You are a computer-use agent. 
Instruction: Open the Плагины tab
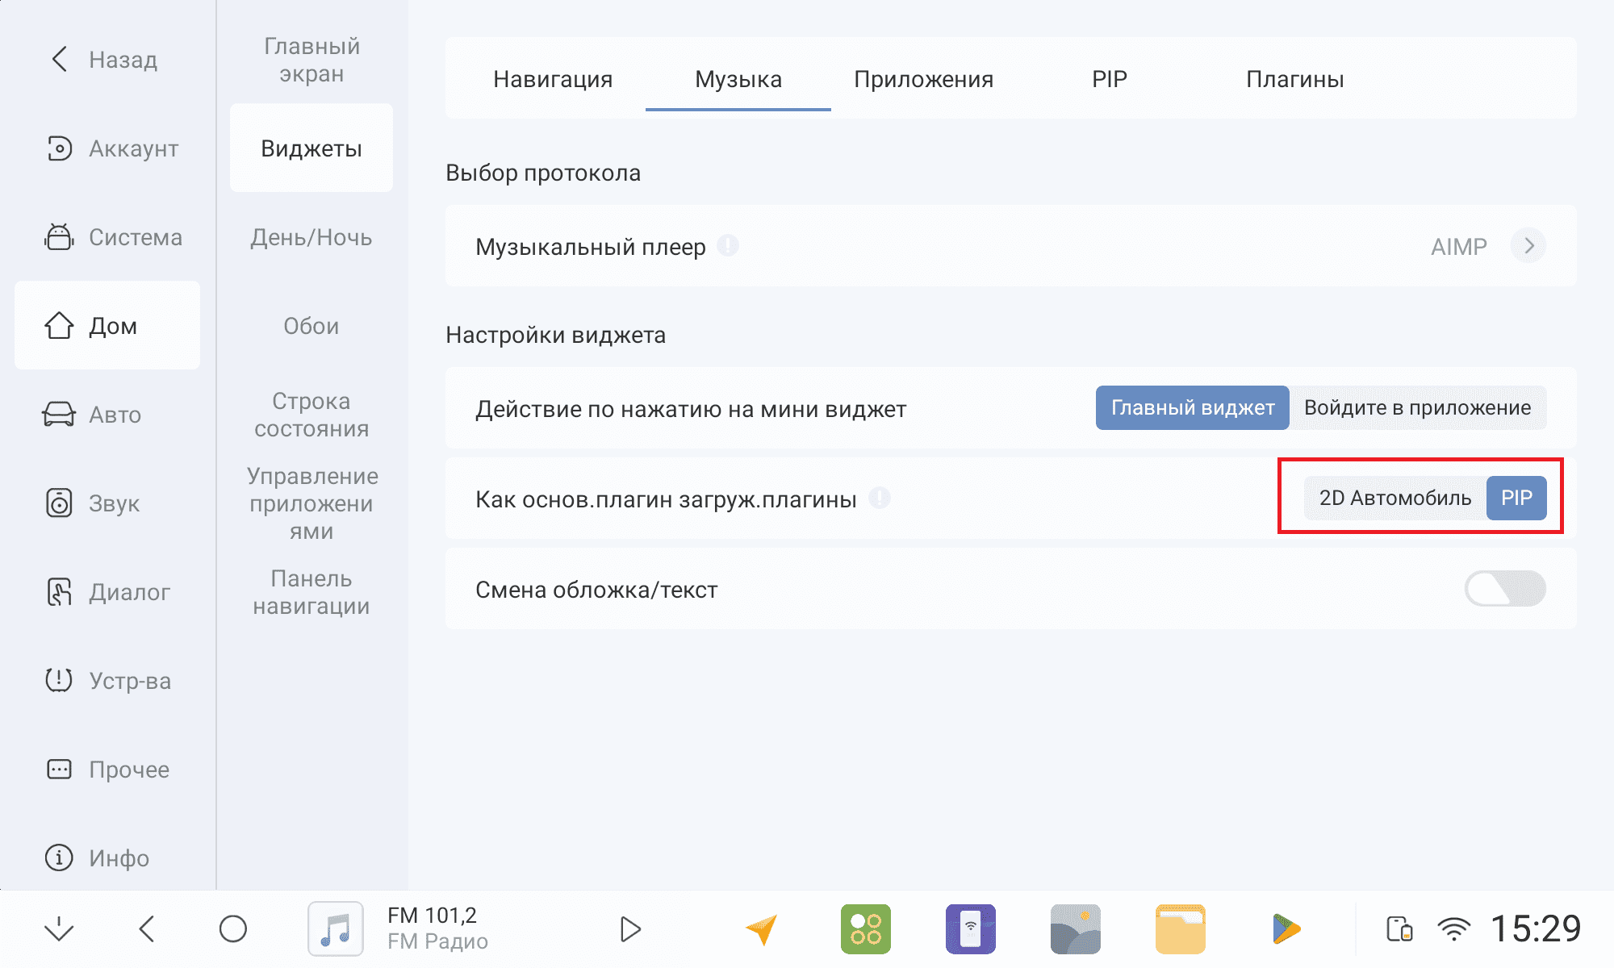[1294, 79]
